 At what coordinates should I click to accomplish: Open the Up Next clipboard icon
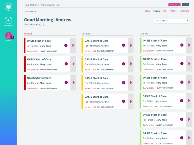tap(8, 36)
